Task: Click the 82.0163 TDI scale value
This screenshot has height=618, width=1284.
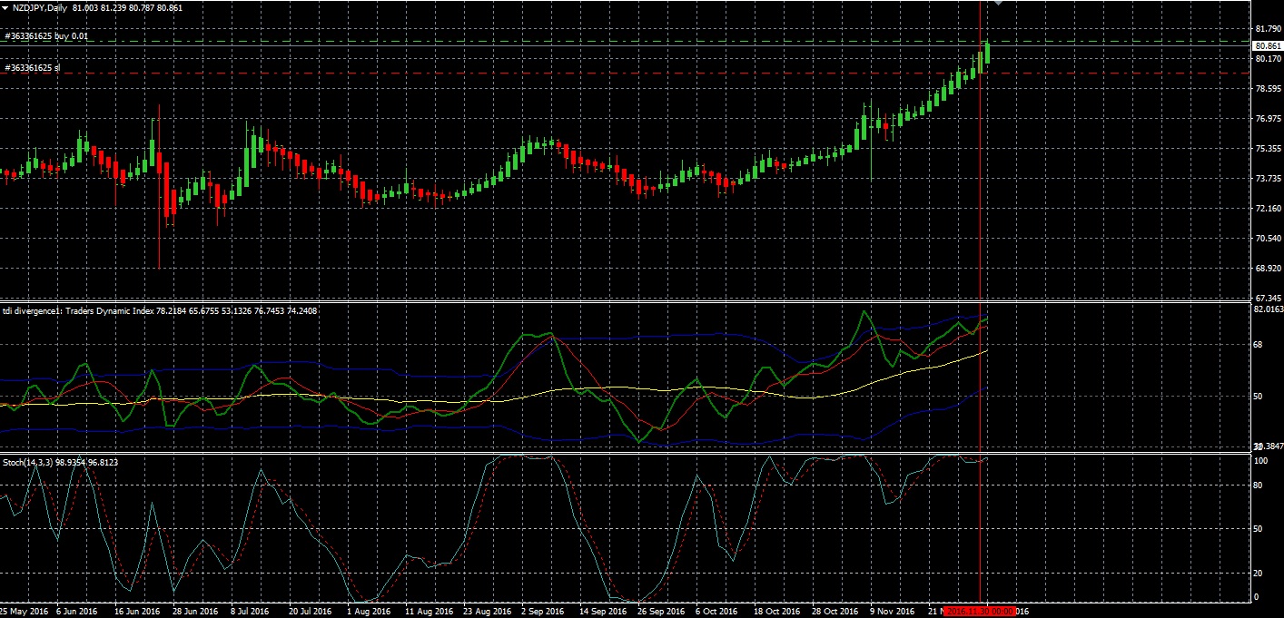Action: (x=1268, y=309)
